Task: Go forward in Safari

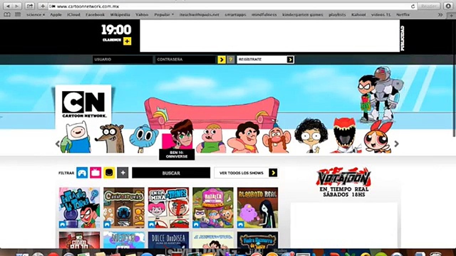Action: tap(17, 6)
